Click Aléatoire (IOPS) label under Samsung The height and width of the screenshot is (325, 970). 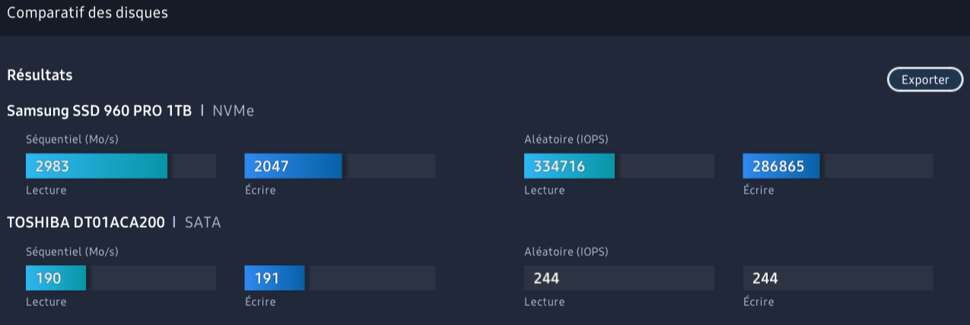(x=566, y=140)
